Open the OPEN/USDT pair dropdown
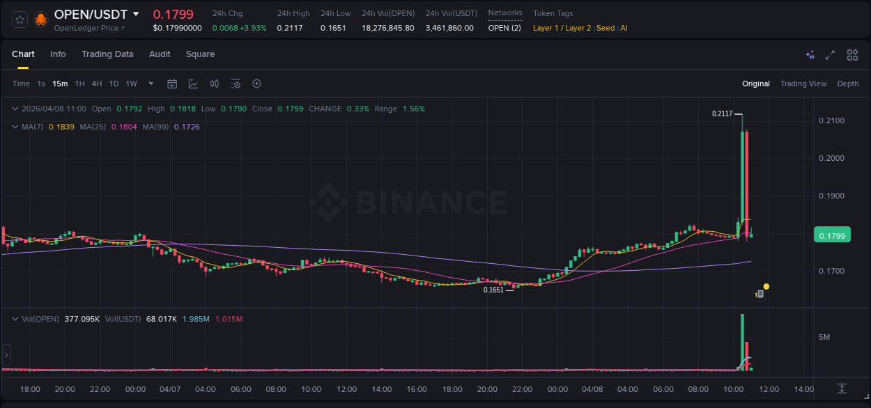This screenshot has width=871, height=408. (137, 14)
